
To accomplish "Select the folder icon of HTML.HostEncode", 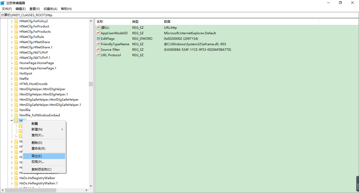I will 16,84.
